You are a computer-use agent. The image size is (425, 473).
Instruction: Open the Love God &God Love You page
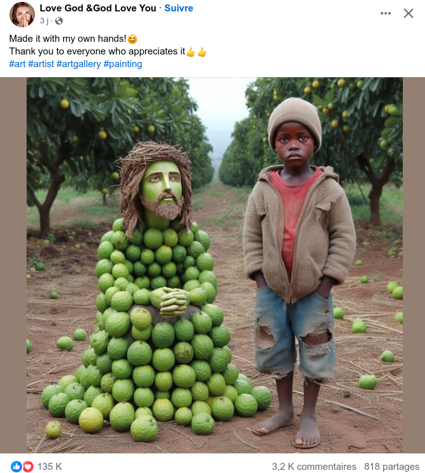(x=98, y=8)
